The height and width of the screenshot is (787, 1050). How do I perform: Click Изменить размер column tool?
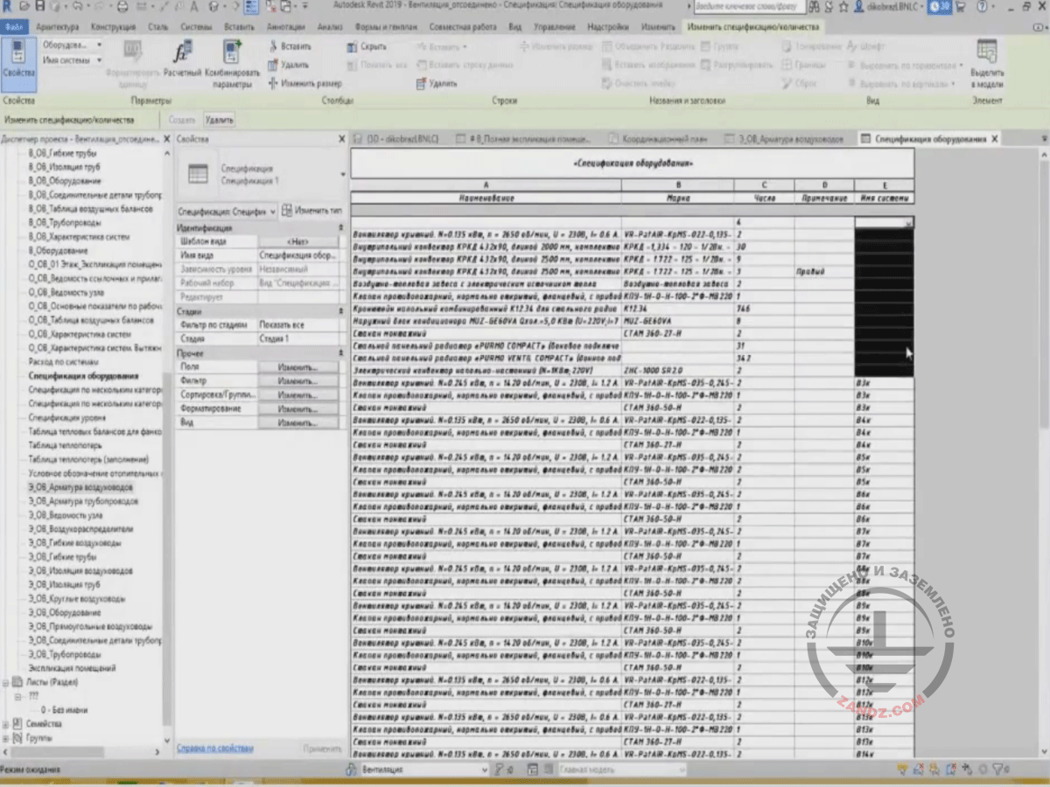coord(304,84)
